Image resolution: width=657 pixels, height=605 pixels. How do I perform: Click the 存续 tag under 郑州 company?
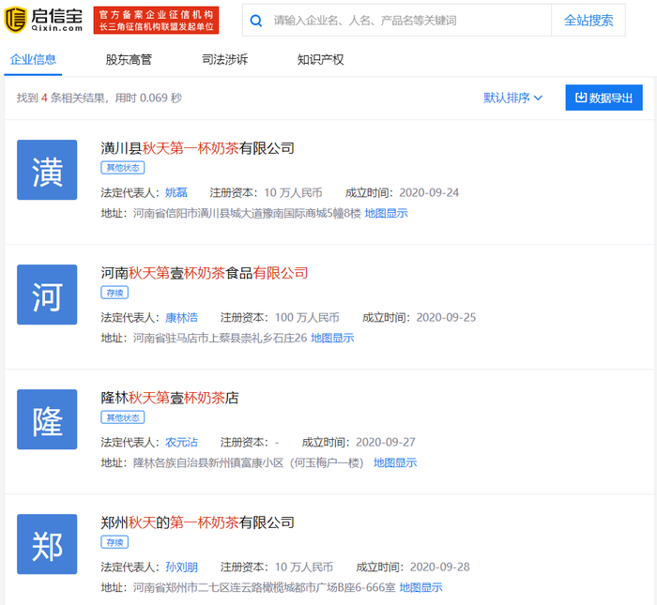115,542
